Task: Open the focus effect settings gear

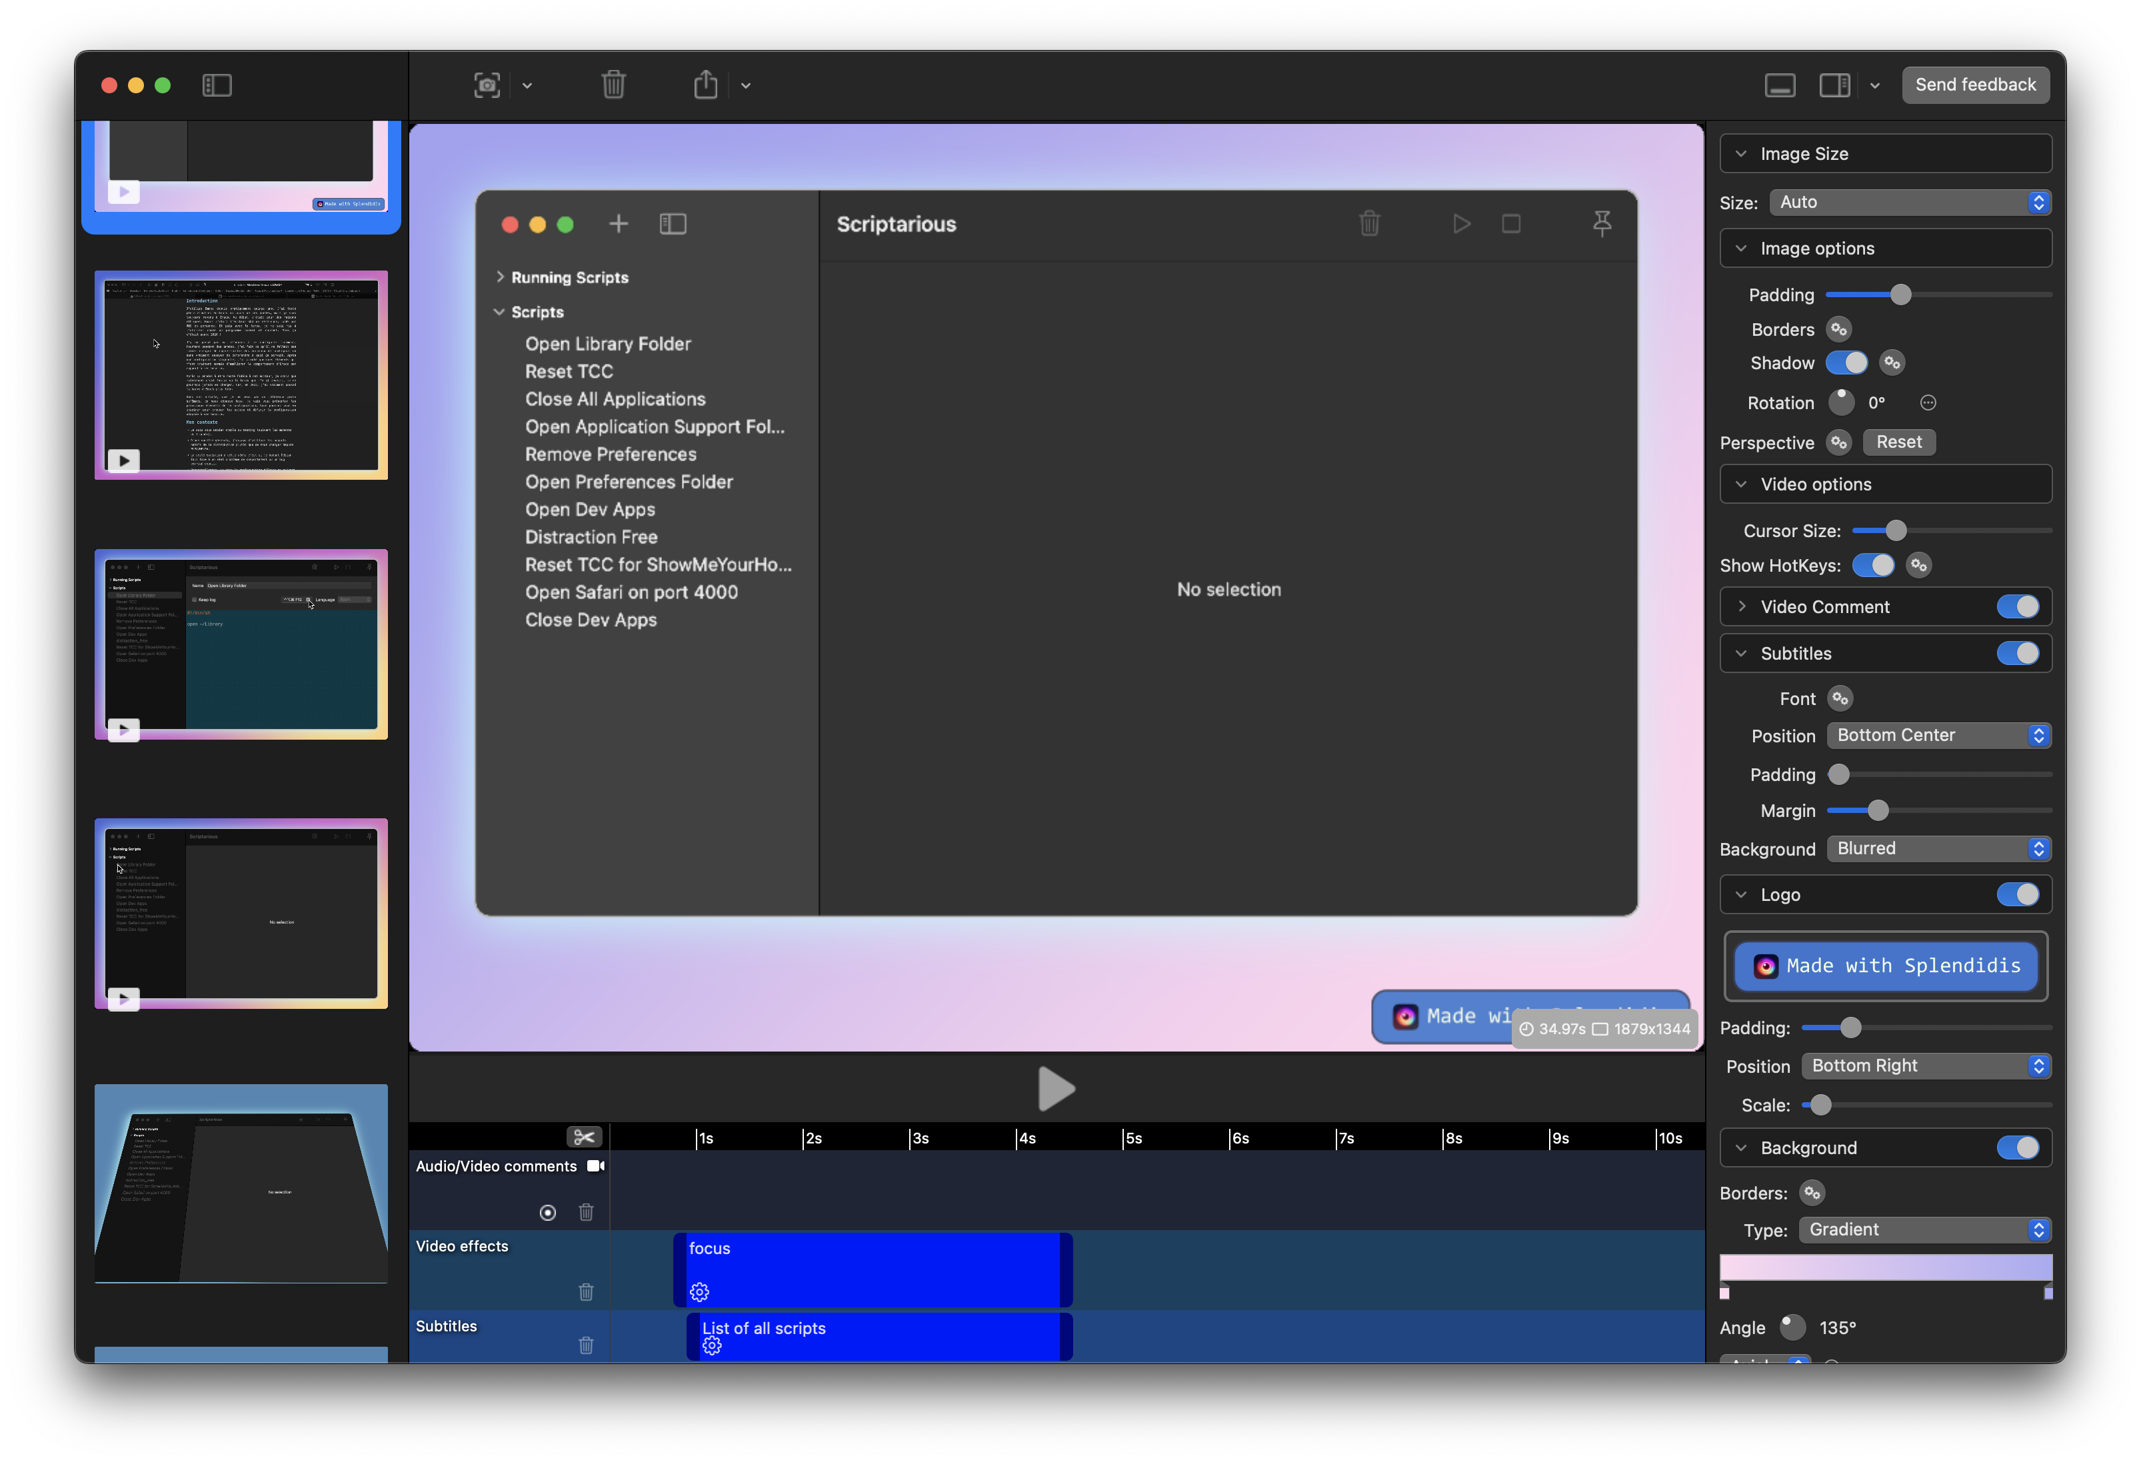Action: click(x=699, y=1291)
